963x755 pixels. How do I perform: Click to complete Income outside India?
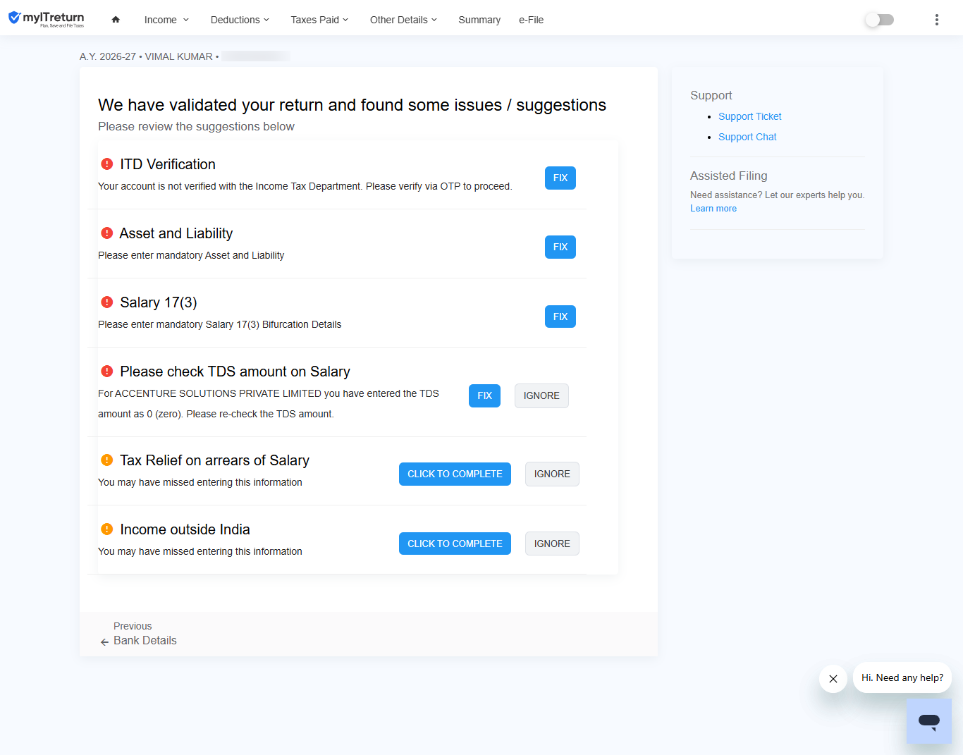pyautogui.click(x=455, y=544)
